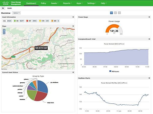Open Realtime Charts settings gear
Viewport: 153px width, 114px height.
click(149, 78)
